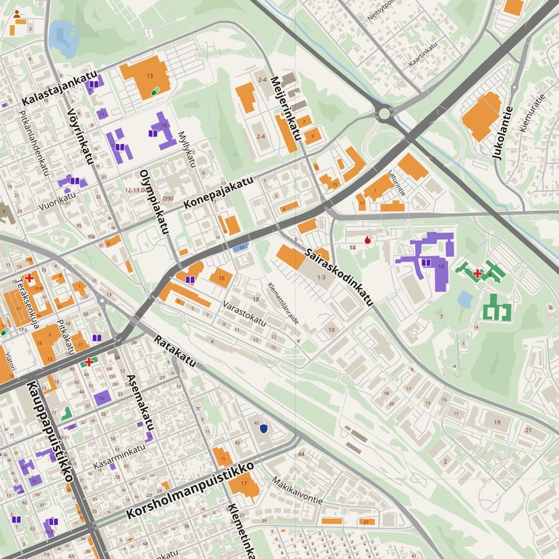Select book icon on orange building below Olympiakatu
Viewport: 559px width, 559px height.
[190, 279]
